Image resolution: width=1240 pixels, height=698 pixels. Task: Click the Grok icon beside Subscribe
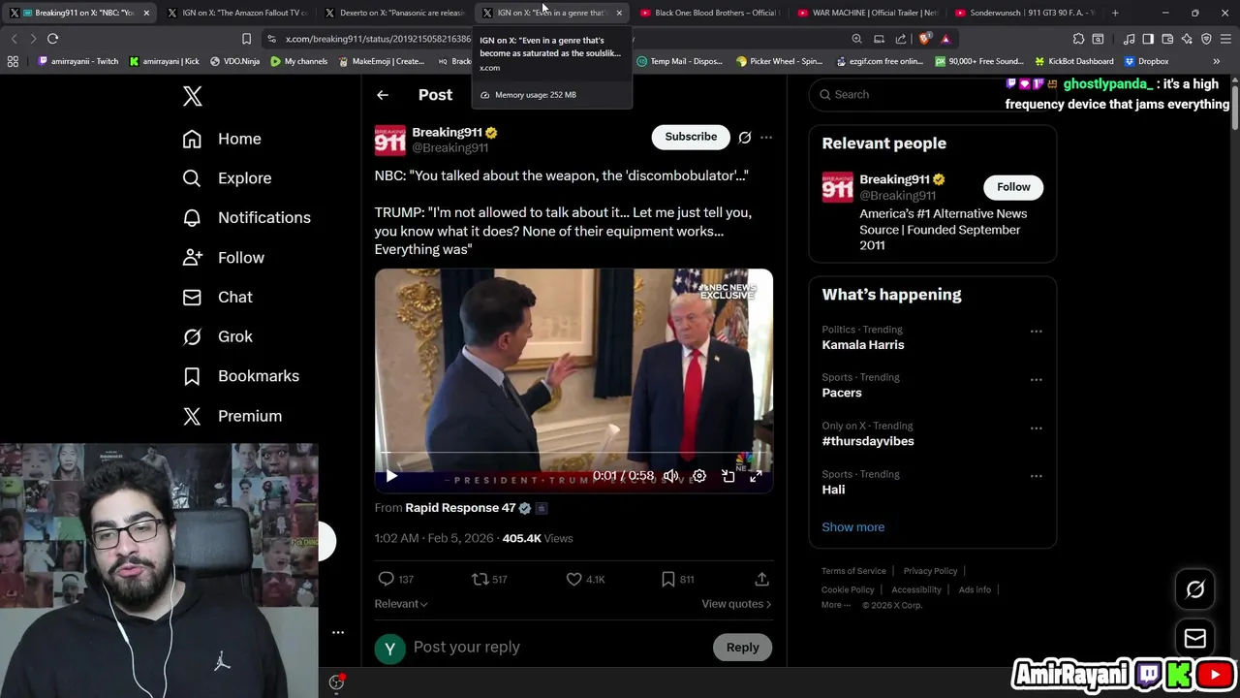tap(744, 138)
